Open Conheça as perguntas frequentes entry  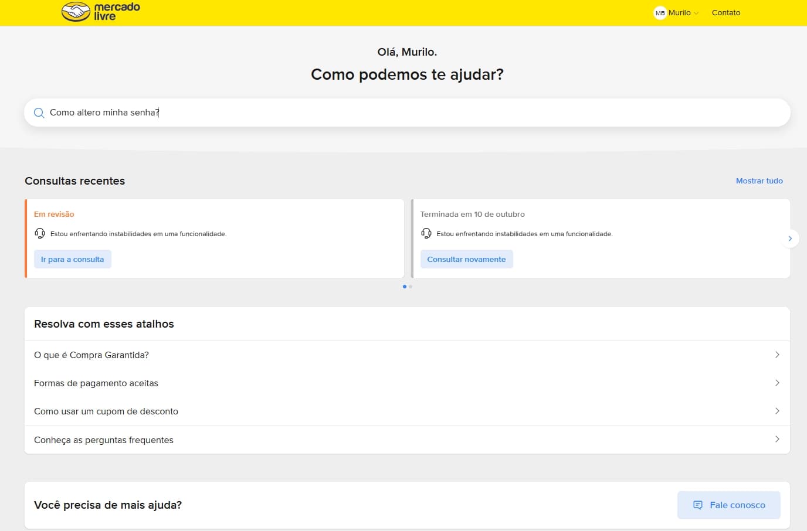coord(407,440)
